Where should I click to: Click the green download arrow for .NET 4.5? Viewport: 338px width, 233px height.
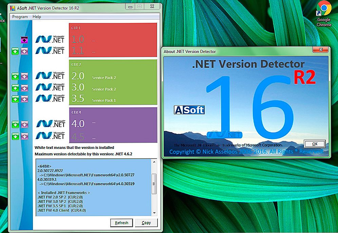15,136
